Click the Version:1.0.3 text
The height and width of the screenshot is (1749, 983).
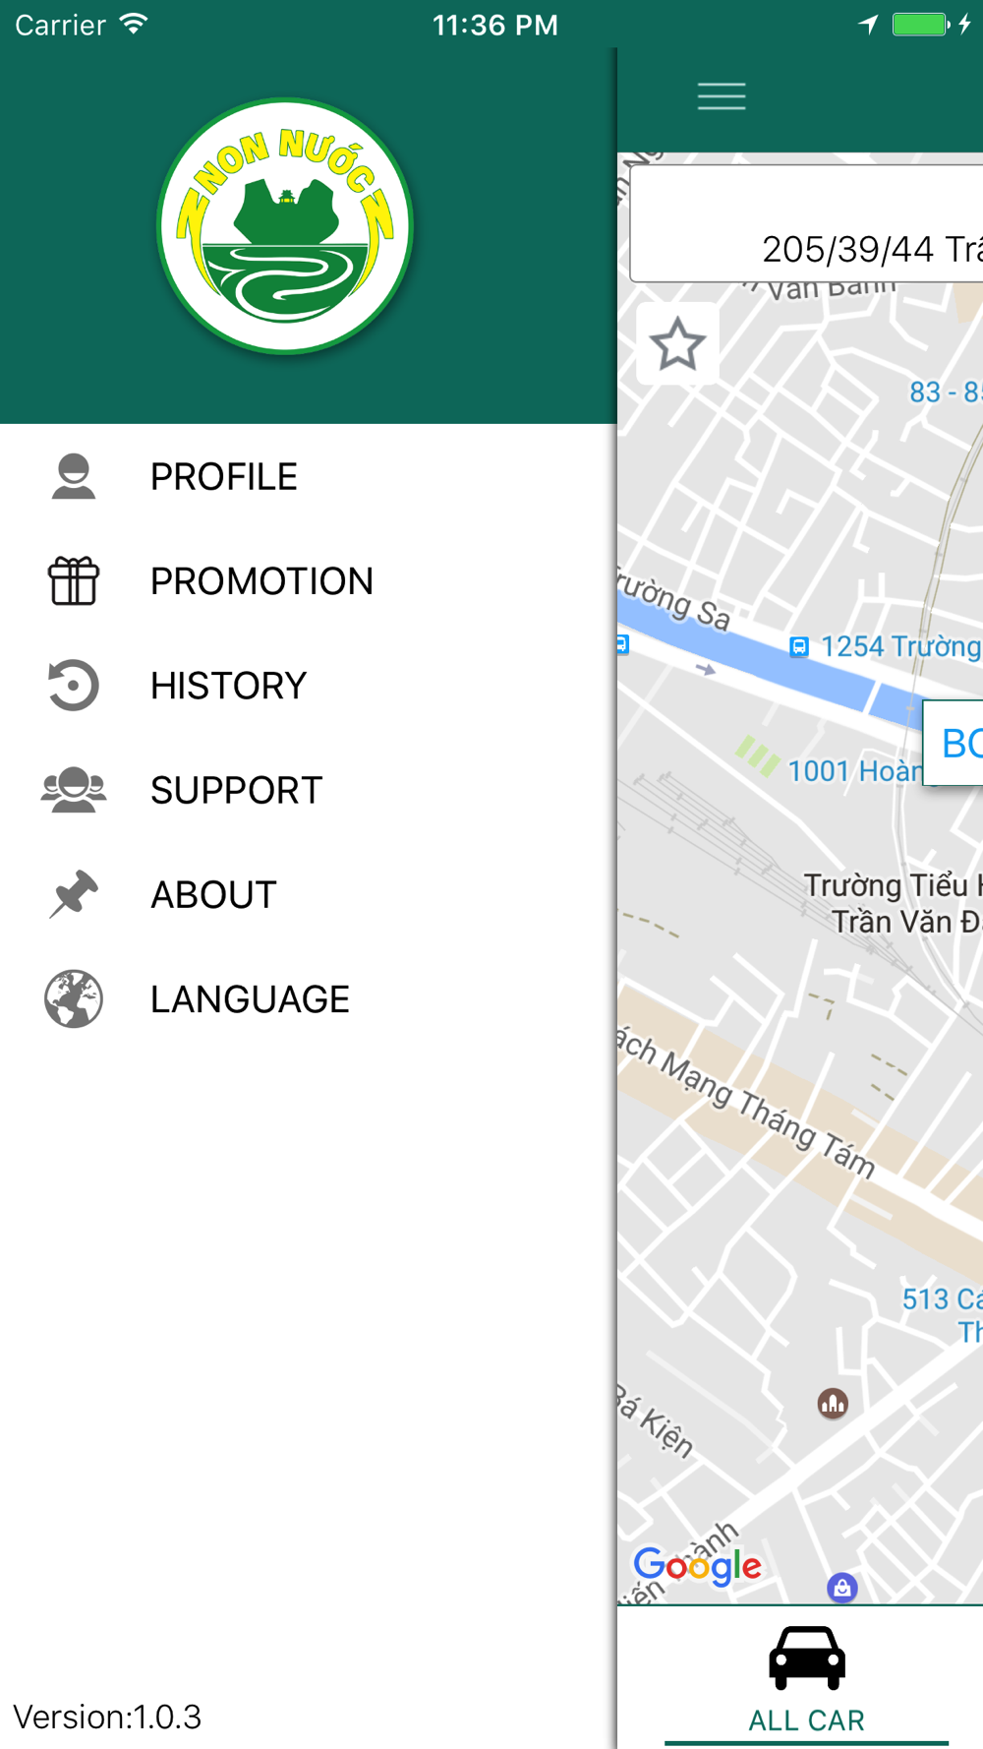pyautogui.click(x=107, y=1717)
